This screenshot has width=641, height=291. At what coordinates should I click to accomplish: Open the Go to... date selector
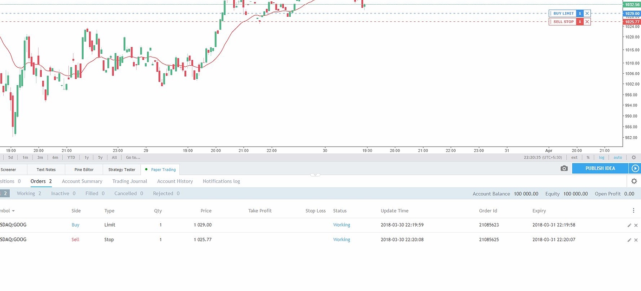(x=133, y=157)
